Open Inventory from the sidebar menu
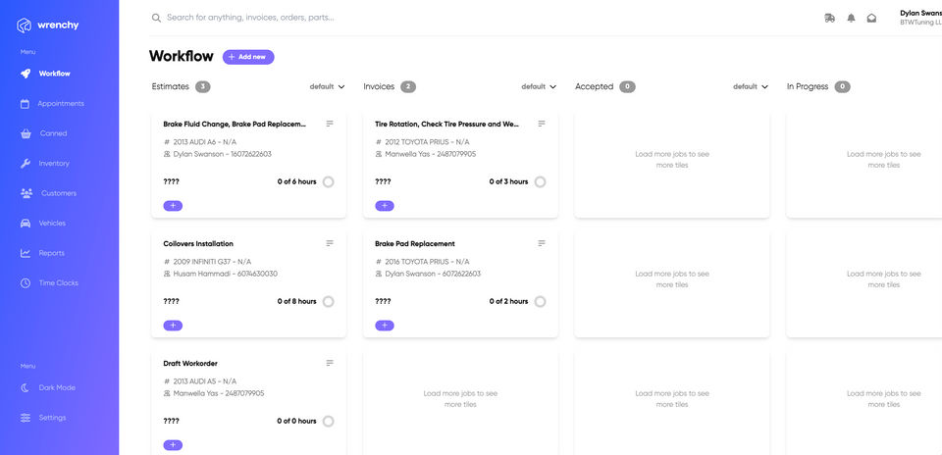The height and width of the screenshot is (455, 942). click(54, 163)
